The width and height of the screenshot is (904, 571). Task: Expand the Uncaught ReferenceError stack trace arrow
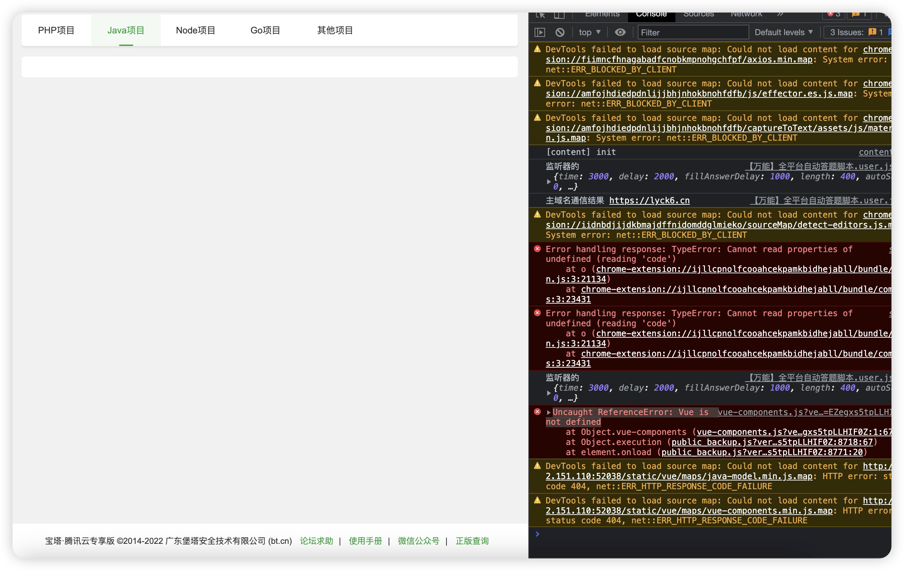coord(549,412)
